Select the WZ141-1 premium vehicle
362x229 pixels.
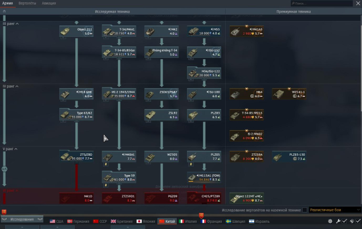click(288, 94)
